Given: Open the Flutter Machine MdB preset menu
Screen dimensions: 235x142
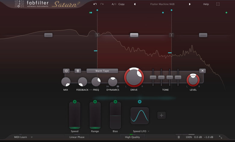Looking at the screenshot, I should click(x=162, y=4).
